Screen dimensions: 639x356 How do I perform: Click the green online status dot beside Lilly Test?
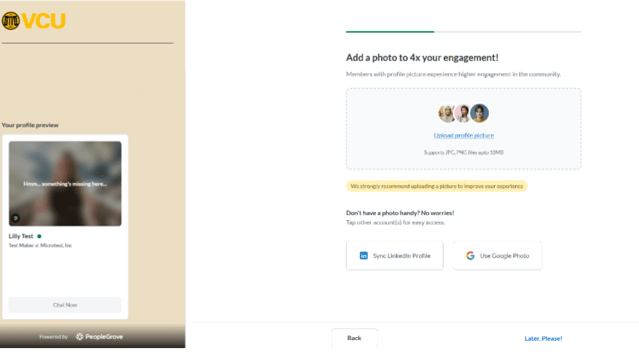pyautogui.click(x=39, y=236)
